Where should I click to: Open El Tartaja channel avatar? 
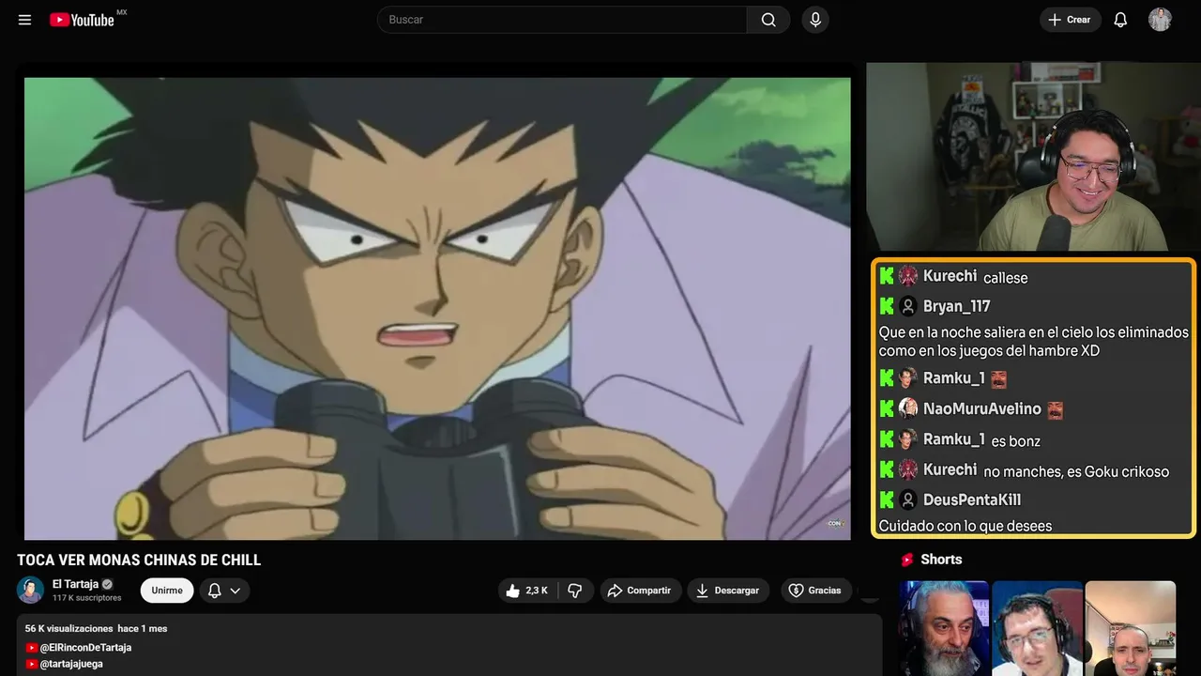31,590
